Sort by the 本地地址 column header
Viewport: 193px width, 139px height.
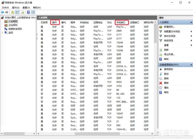(84, 22)
